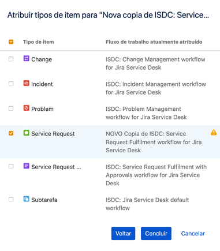
Task: Click the Fluxo de trabalho atualmente atribuído header
Action: click(154, 42)
